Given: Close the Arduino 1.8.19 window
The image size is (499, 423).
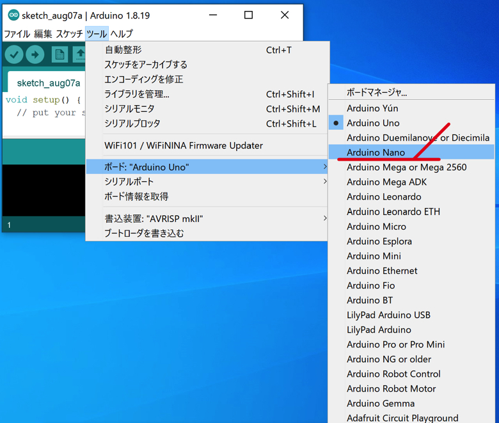Looking at the screenshot, I should tap(285, 15).
